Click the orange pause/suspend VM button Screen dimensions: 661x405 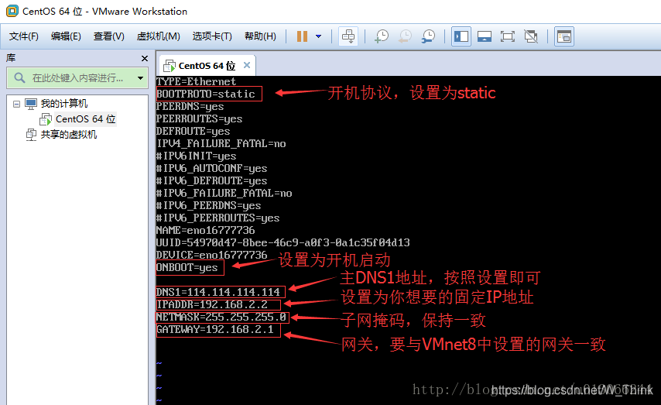tap(302, 36)
